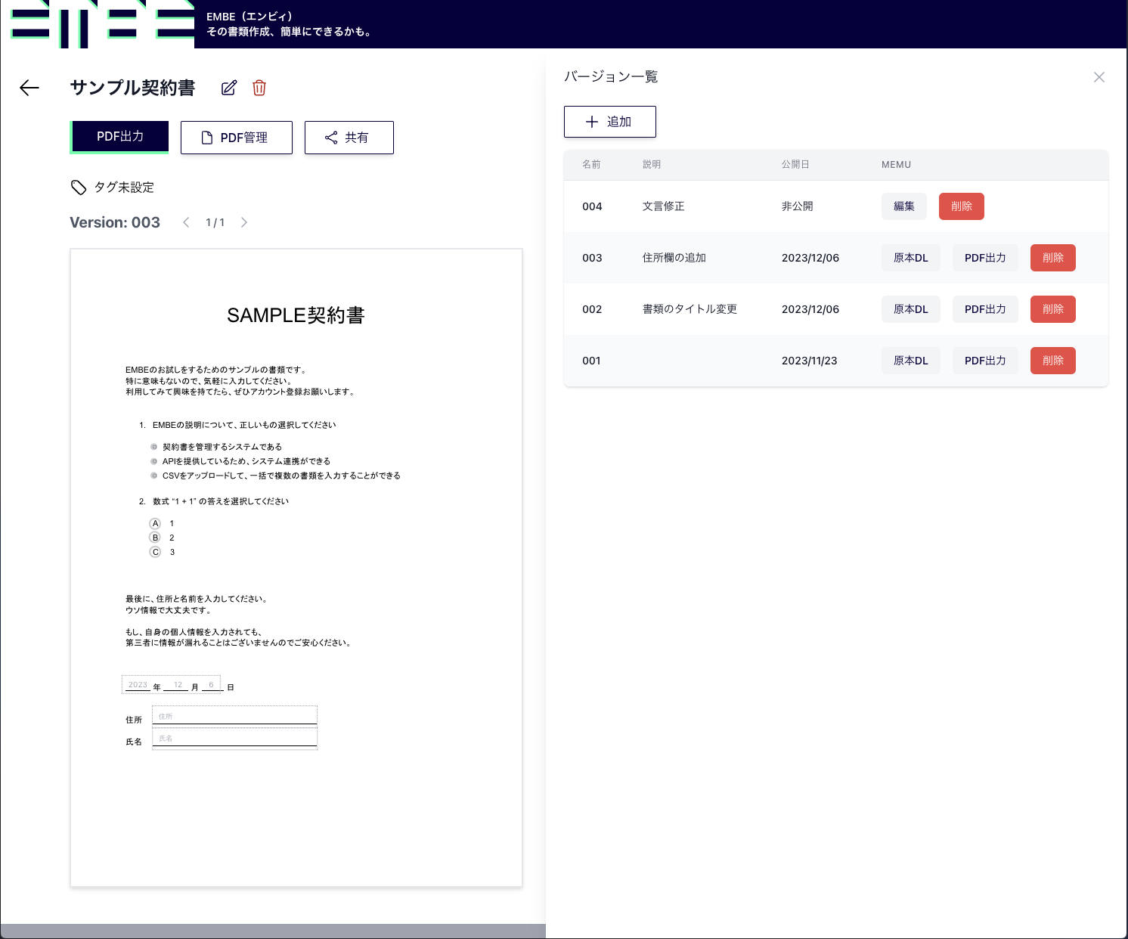This screenshot has width=1128, height=939.
Task: Click description 文言修正
Action: (664, 206)
